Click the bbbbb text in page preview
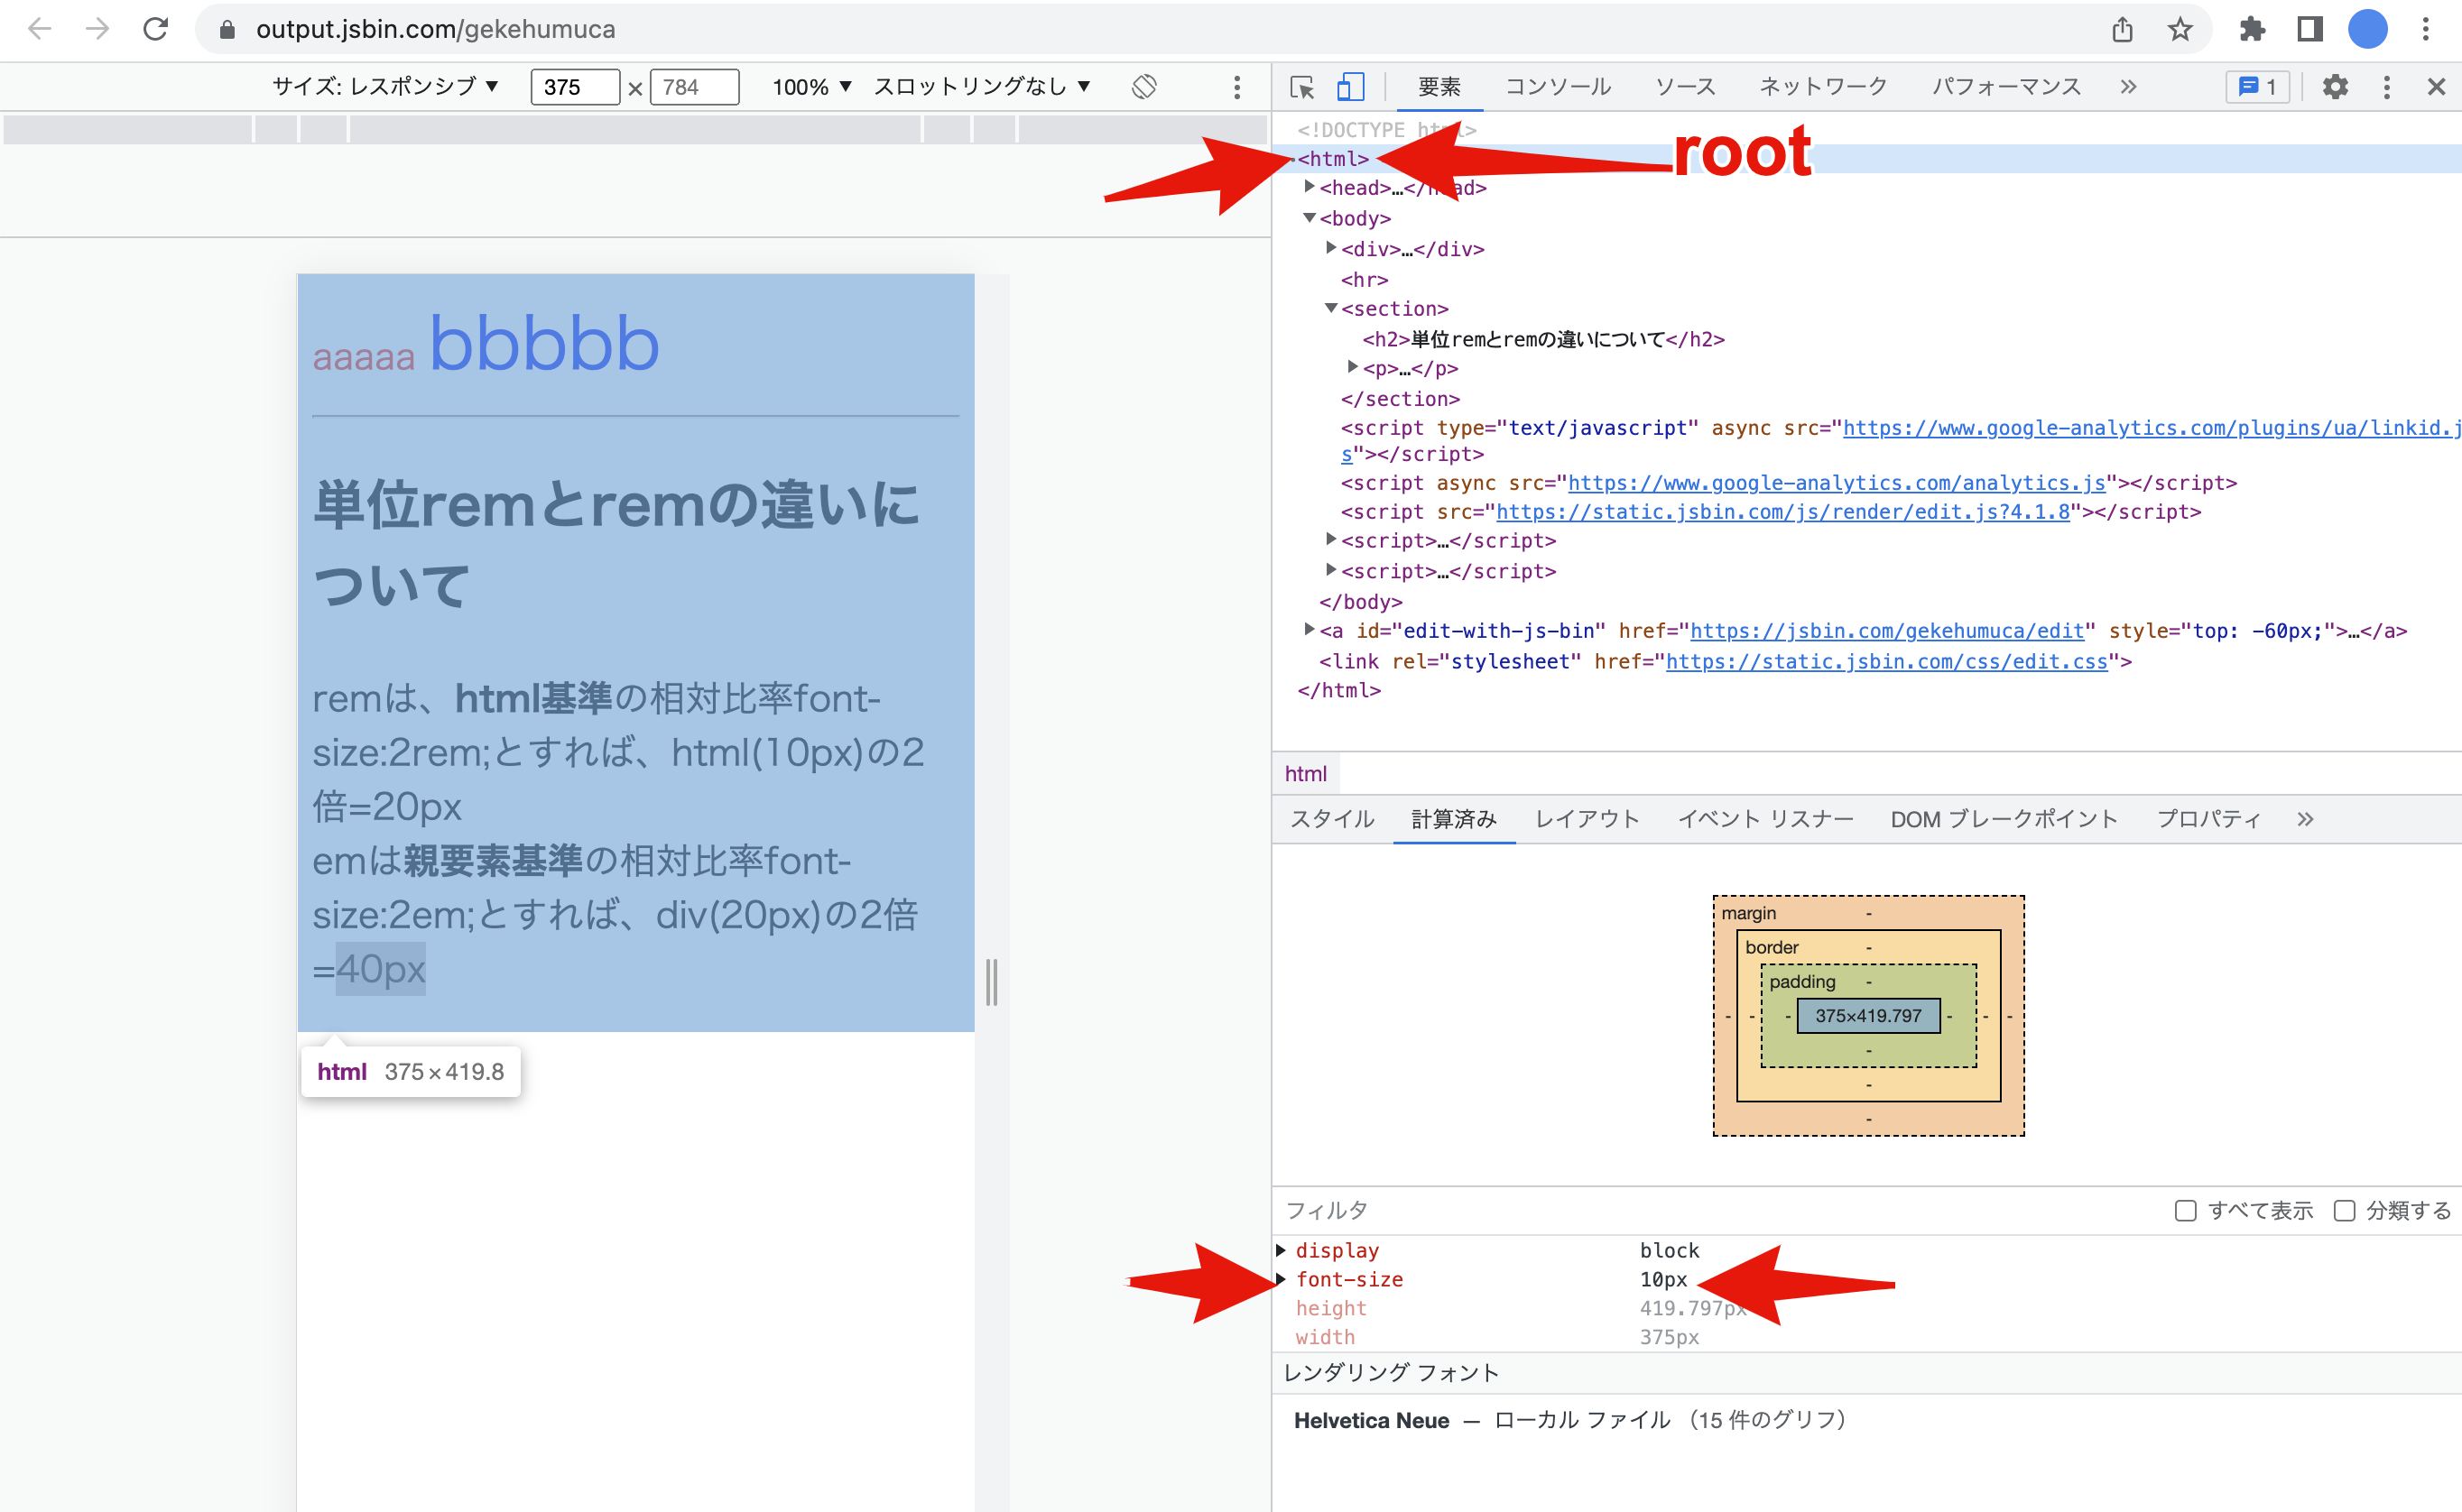 [544, 343]
